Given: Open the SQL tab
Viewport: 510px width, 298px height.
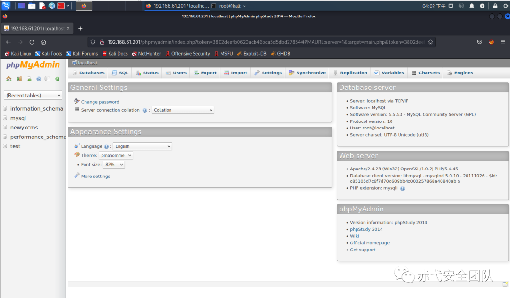Looking at the screenshot, I should click(120, 73).
